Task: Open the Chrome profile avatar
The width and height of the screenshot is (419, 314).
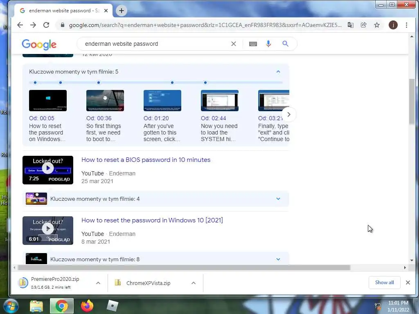Action: 393,25
